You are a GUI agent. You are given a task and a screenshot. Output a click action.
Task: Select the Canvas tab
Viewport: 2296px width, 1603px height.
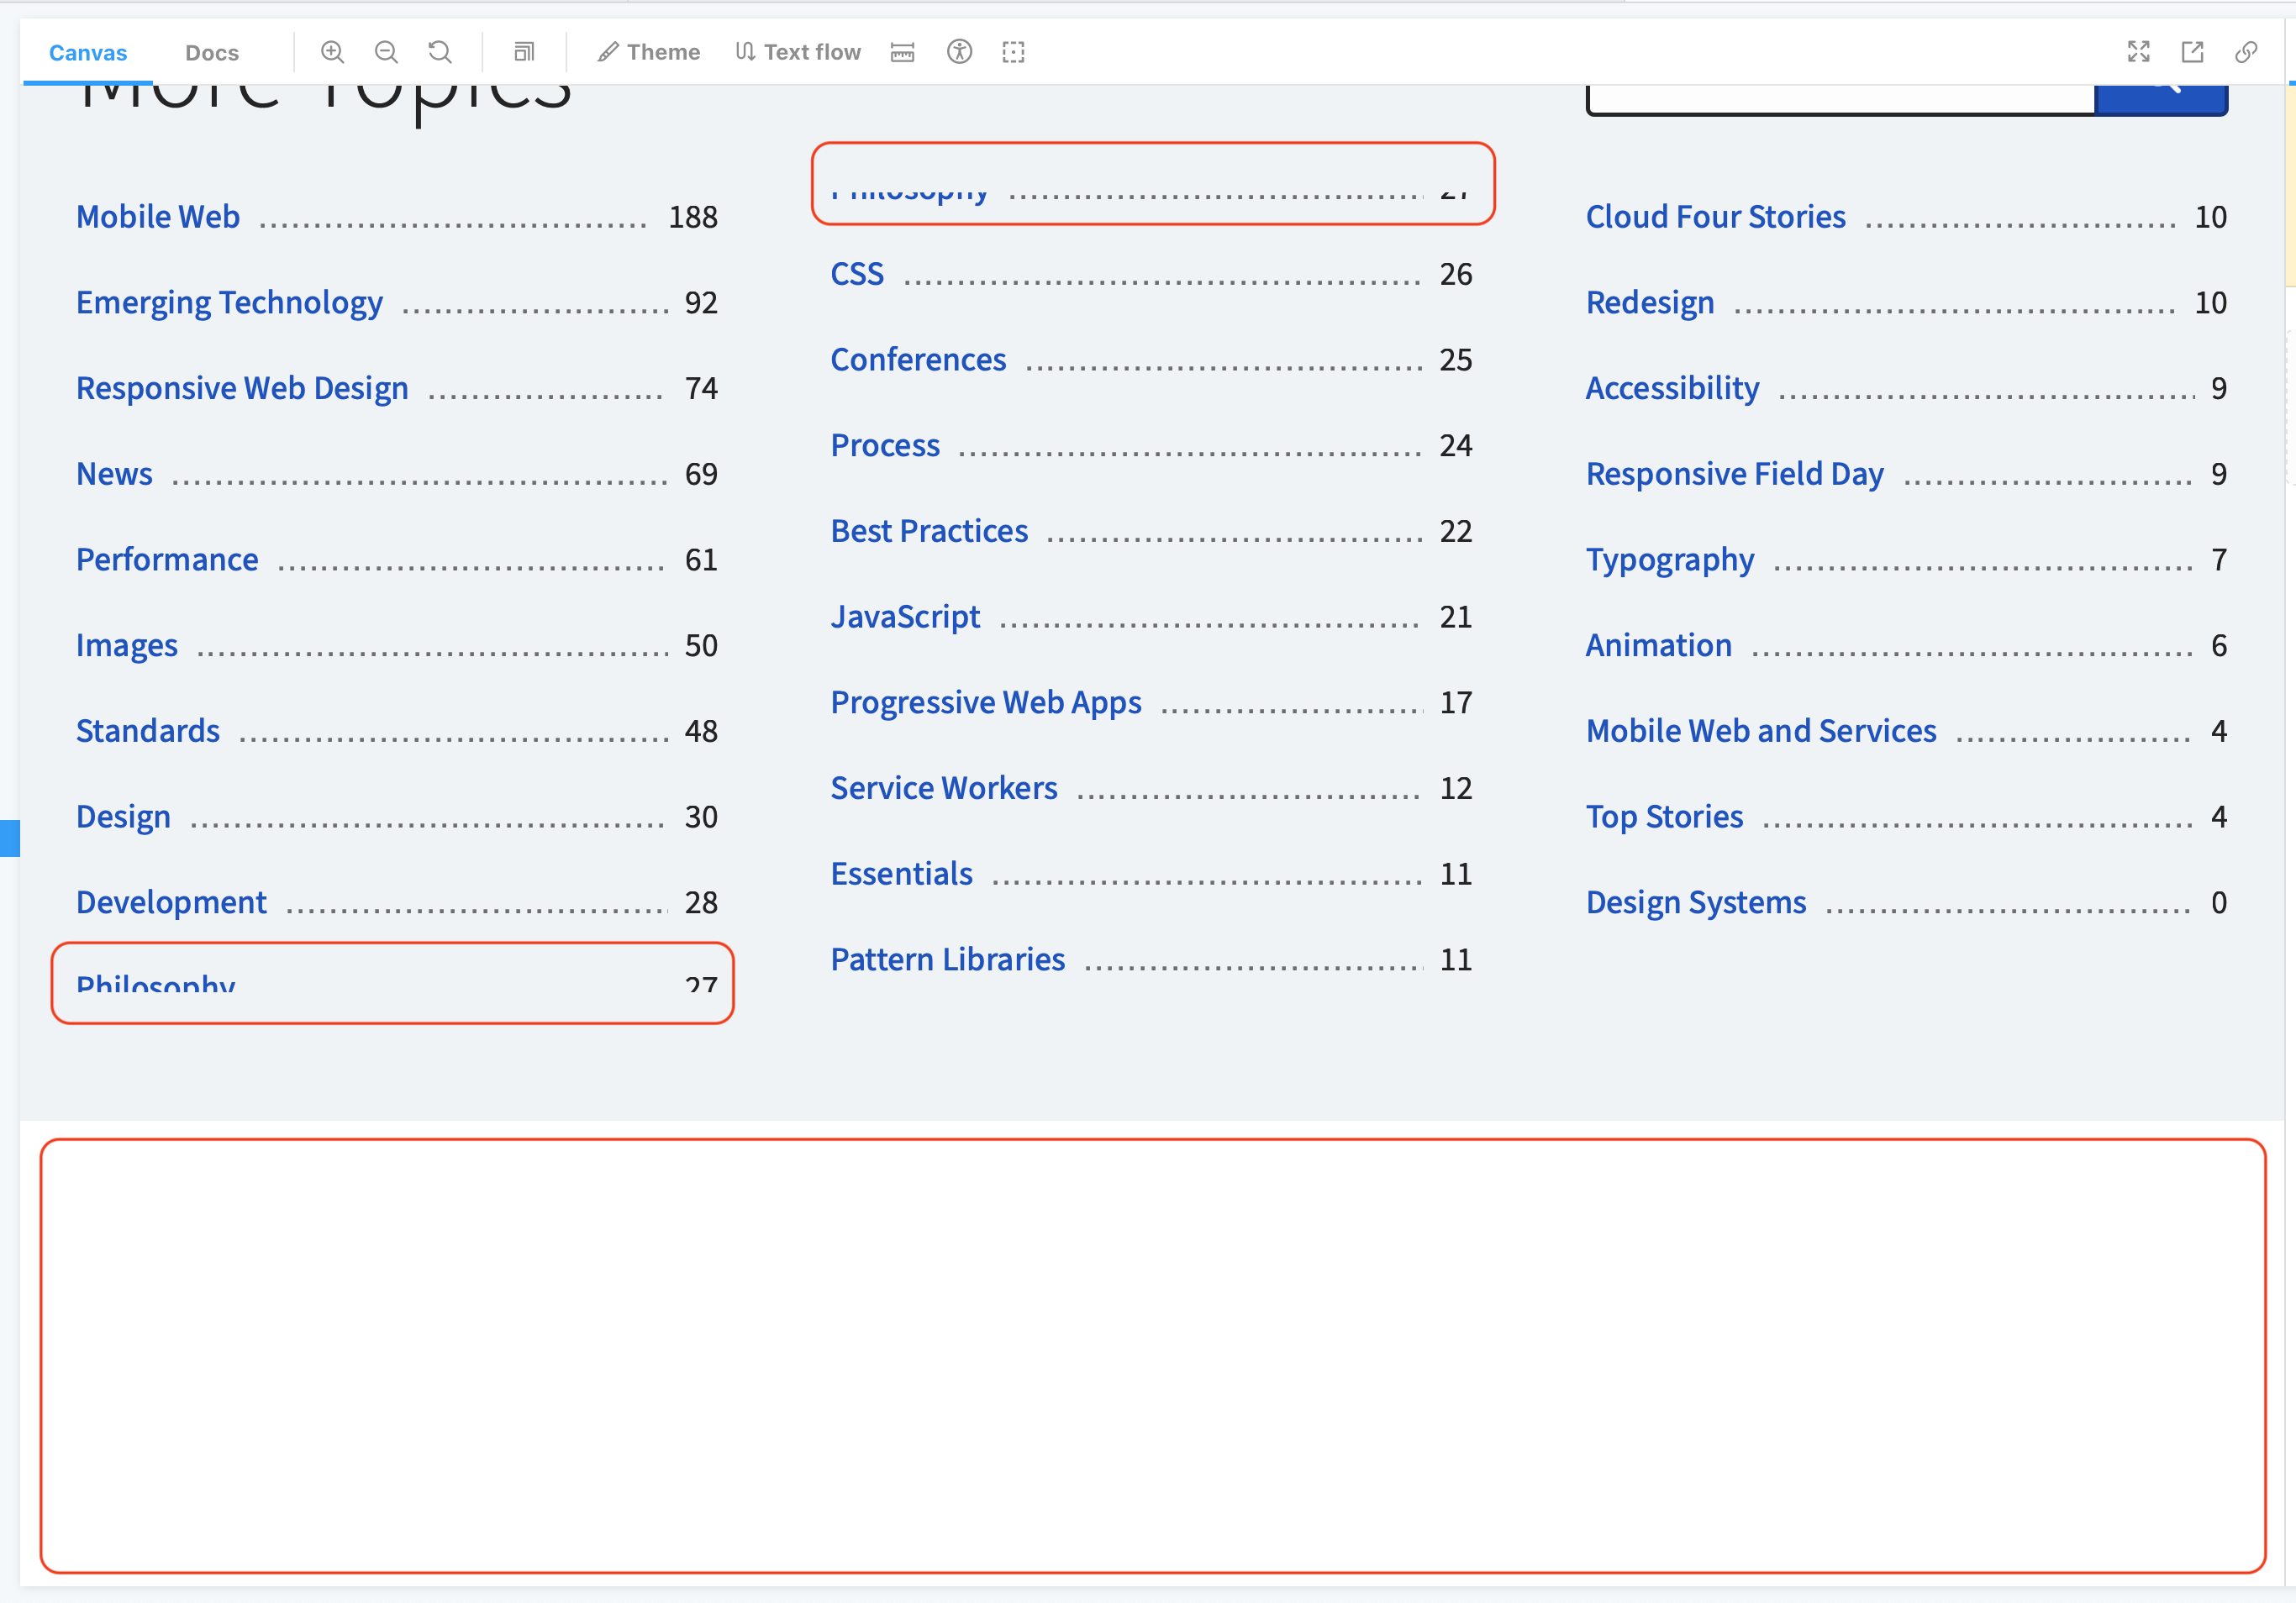[x=88, y=53]
